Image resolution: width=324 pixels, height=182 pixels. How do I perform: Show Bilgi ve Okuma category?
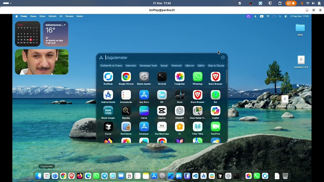[216, 65]
